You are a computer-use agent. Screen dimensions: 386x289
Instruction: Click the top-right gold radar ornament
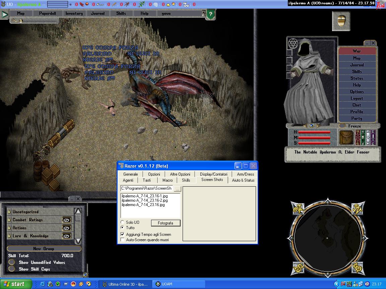358,209
